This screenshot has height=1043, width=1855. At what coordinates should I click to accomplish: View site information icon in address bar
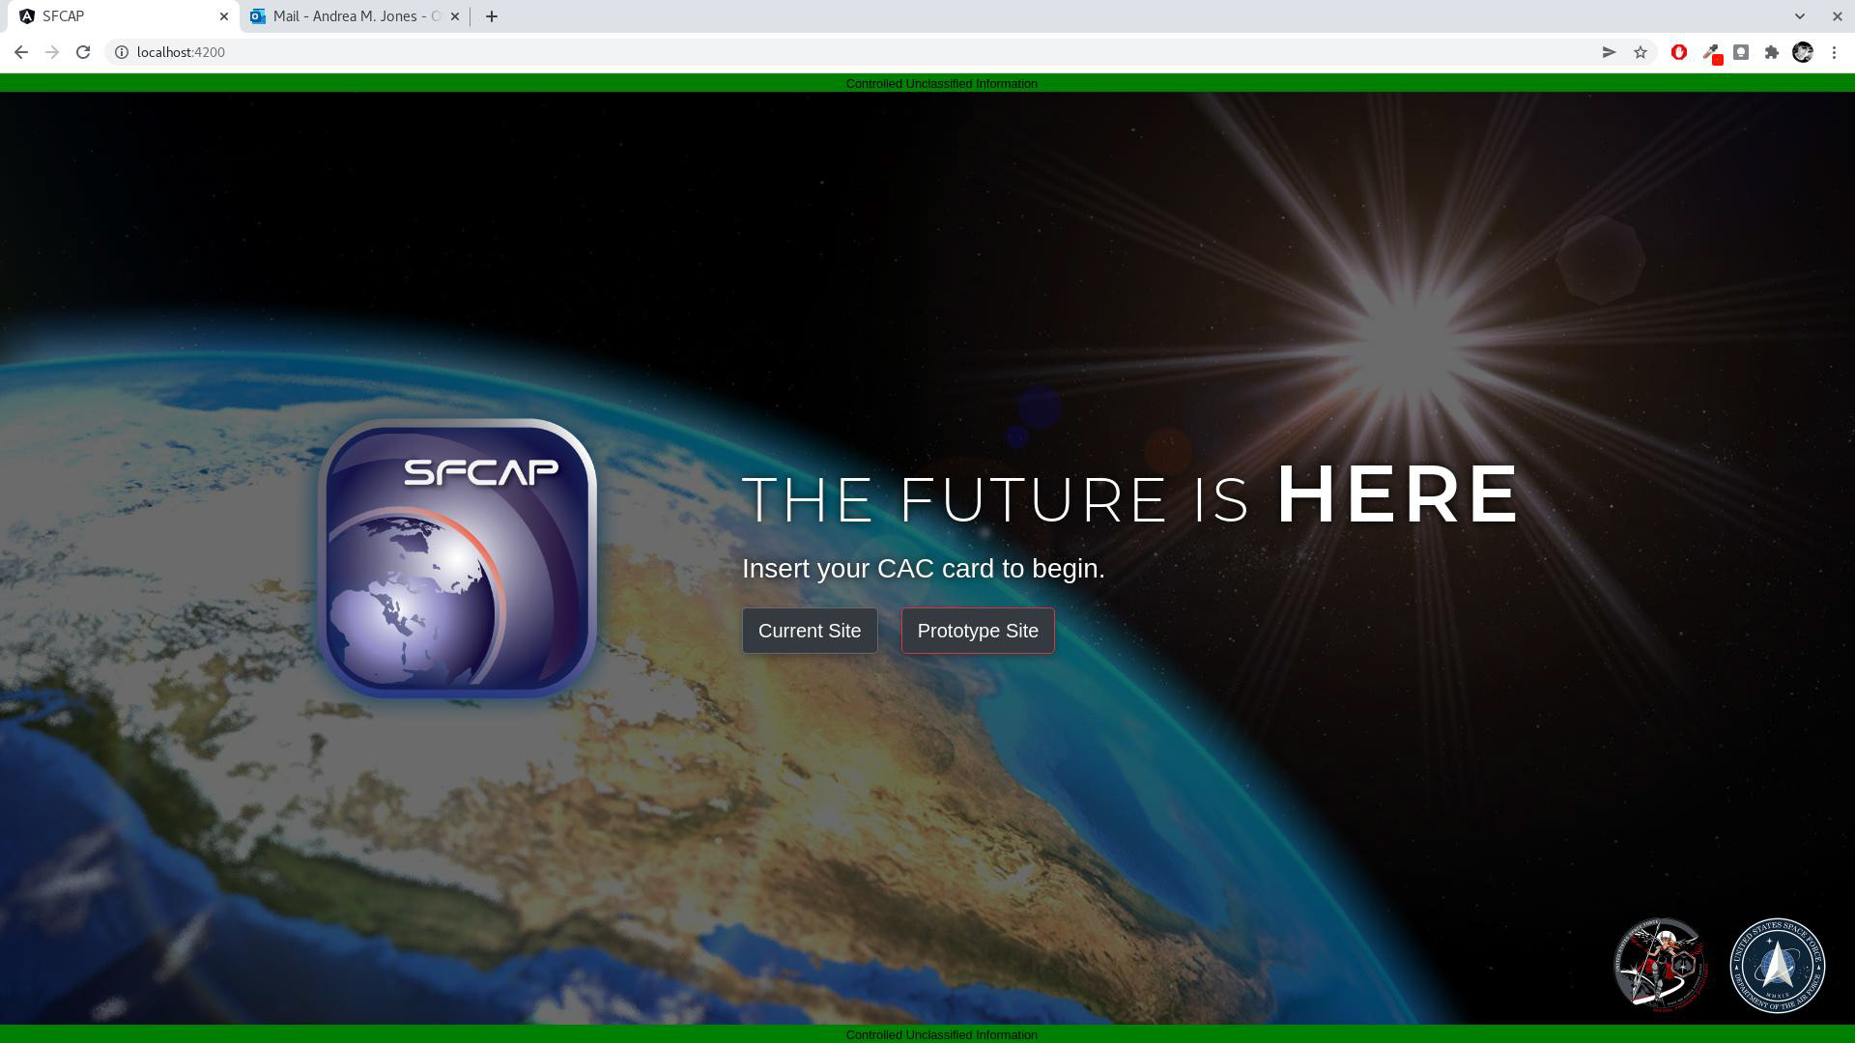(x=122, y=52)
